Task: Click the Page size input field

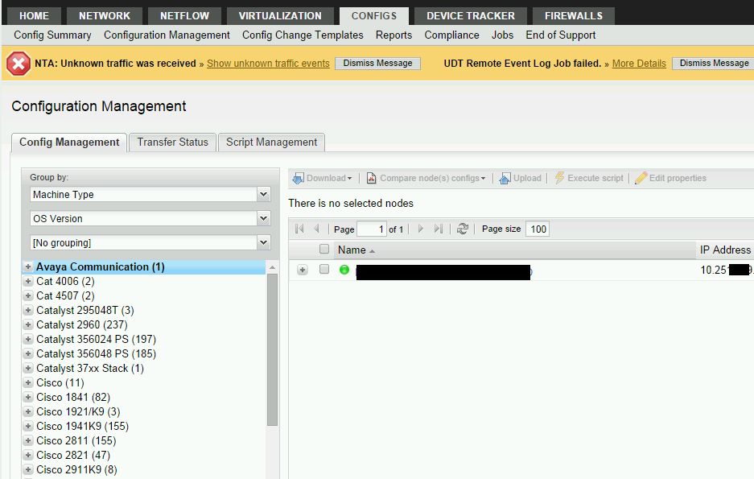Action: [x=538, y=229]
